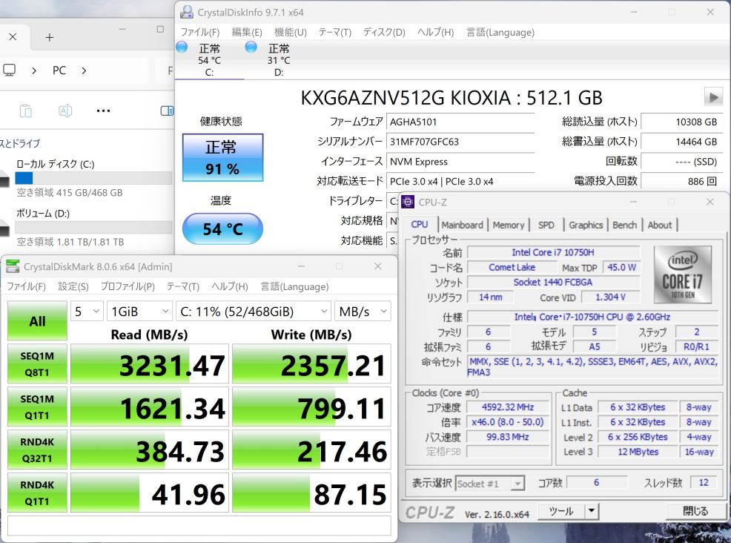Click the serial number field 31MF707GFC63
This screenshot has height=543, width=731.
(x=460, y=142)
